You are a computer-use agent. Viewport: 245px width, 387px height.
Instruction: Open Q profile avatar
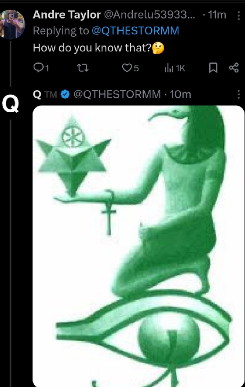click(x=11, y=103)
